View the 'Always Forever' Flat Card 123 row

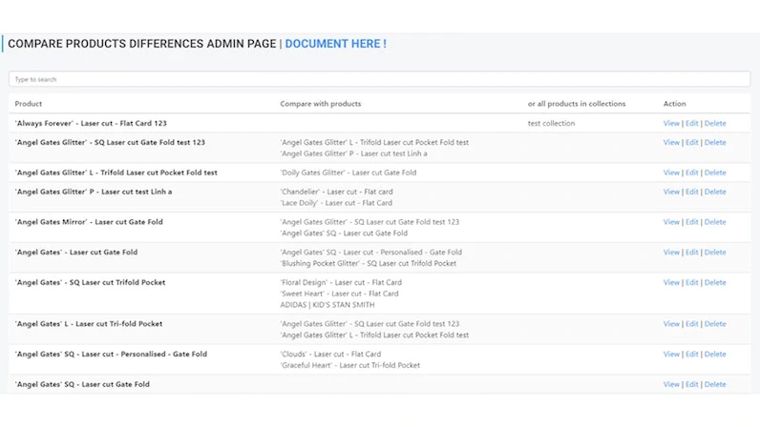coord(671,123)
